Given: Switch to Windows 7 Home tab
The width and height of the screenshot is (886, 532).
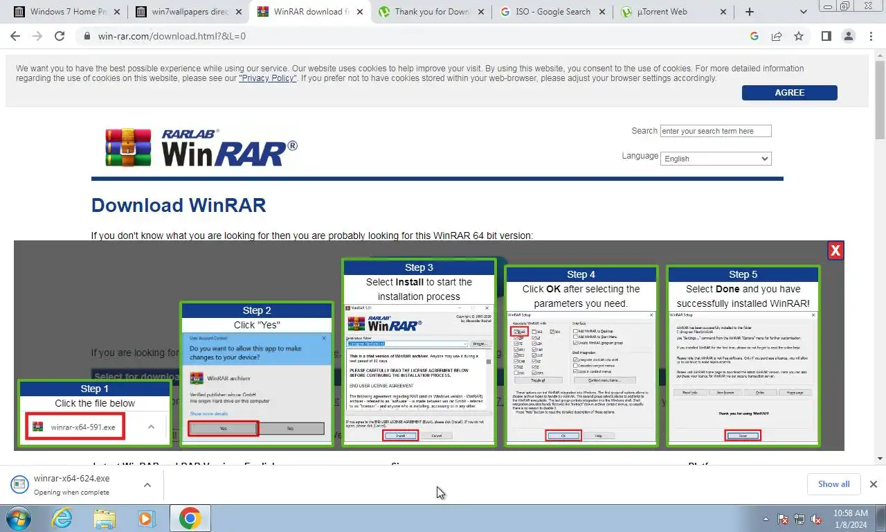Looking at the screenshot, I should click(68, 12).
